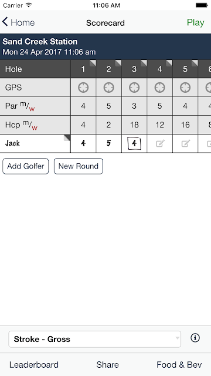Start a New Round
This screenshot has width=211, height=376.
pyautogui.click(x=79, y=166)
